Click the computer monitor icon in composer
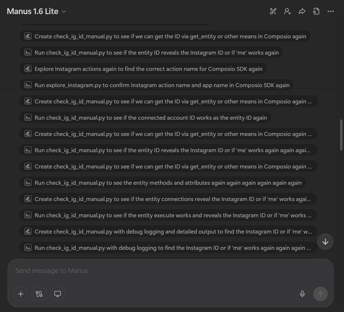The height and width of the screenshot is (312, 344). click(58, 294)
